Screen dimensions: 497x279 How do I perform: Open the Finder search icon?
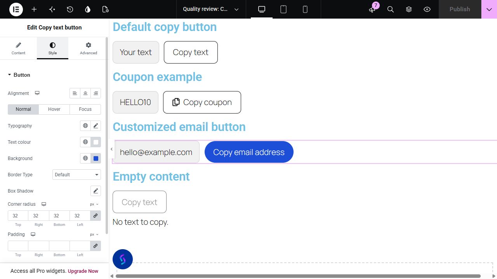click(x=391, y=9)
